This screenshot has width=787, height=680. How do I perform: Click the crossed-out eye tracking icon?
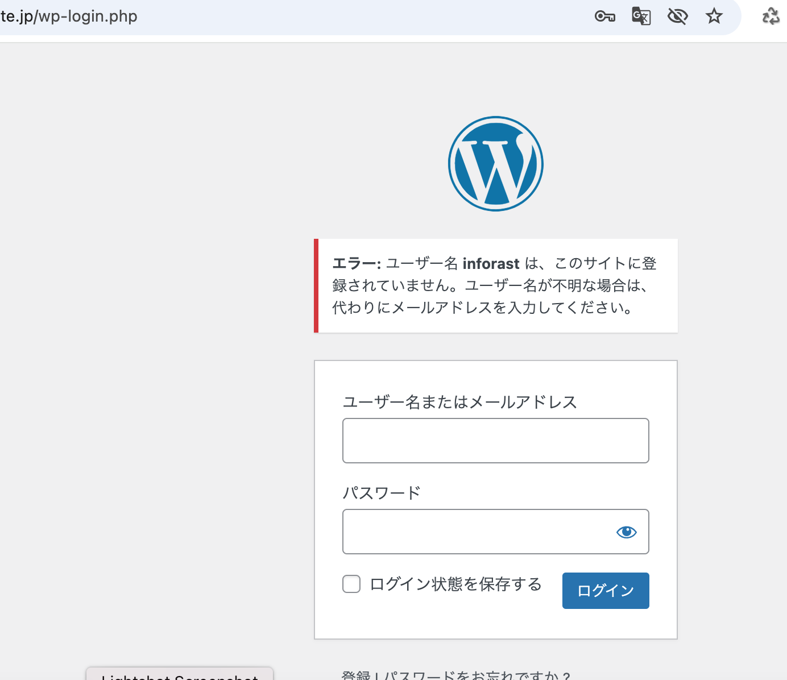677,16
